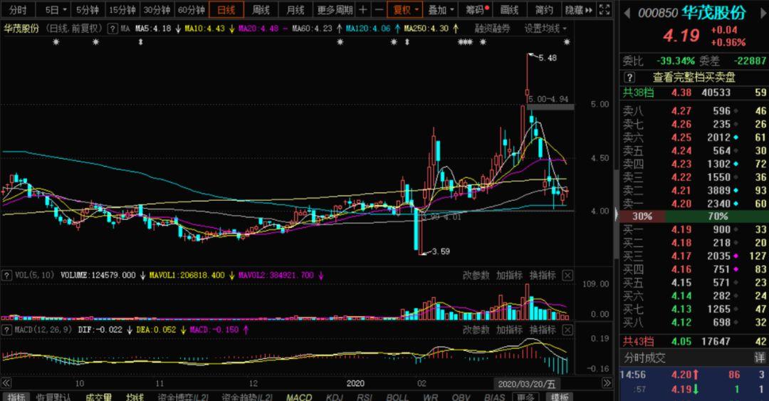The height and width of the screenshot is (401, 769).
Task: Switch to 15分钟 chart
Action: click(x=122, y=9)
